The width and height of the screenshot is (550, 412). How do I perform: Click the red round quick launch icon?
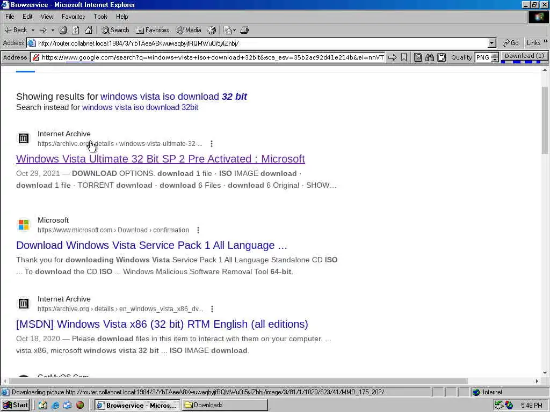80,406
